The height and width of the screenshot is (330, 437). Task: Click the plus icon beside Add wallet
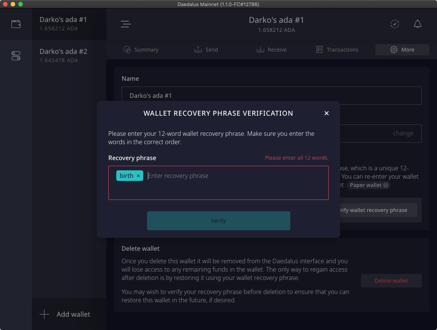point(44,314)
